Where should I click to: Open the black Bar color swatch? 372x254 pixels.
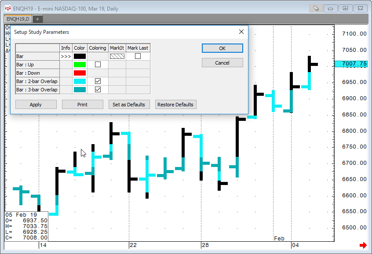point(80,56)
